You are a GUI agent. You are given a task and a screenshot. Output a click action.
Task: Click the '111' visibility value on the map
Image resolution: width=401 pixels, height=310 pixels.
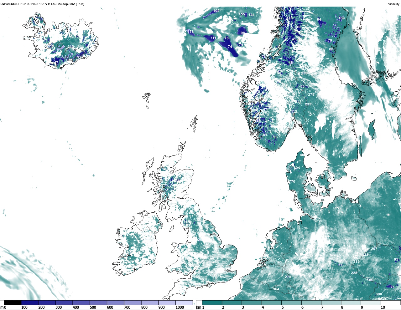pyautogui.click(x=213, y=38)
